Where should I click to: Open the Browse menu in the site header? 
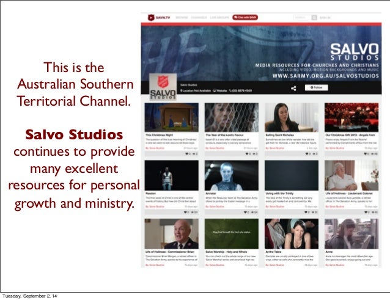[182, 18]
